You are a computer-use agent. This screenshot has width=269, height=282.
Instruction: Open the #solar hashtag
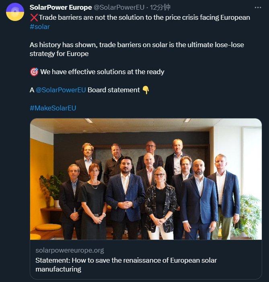40,27
